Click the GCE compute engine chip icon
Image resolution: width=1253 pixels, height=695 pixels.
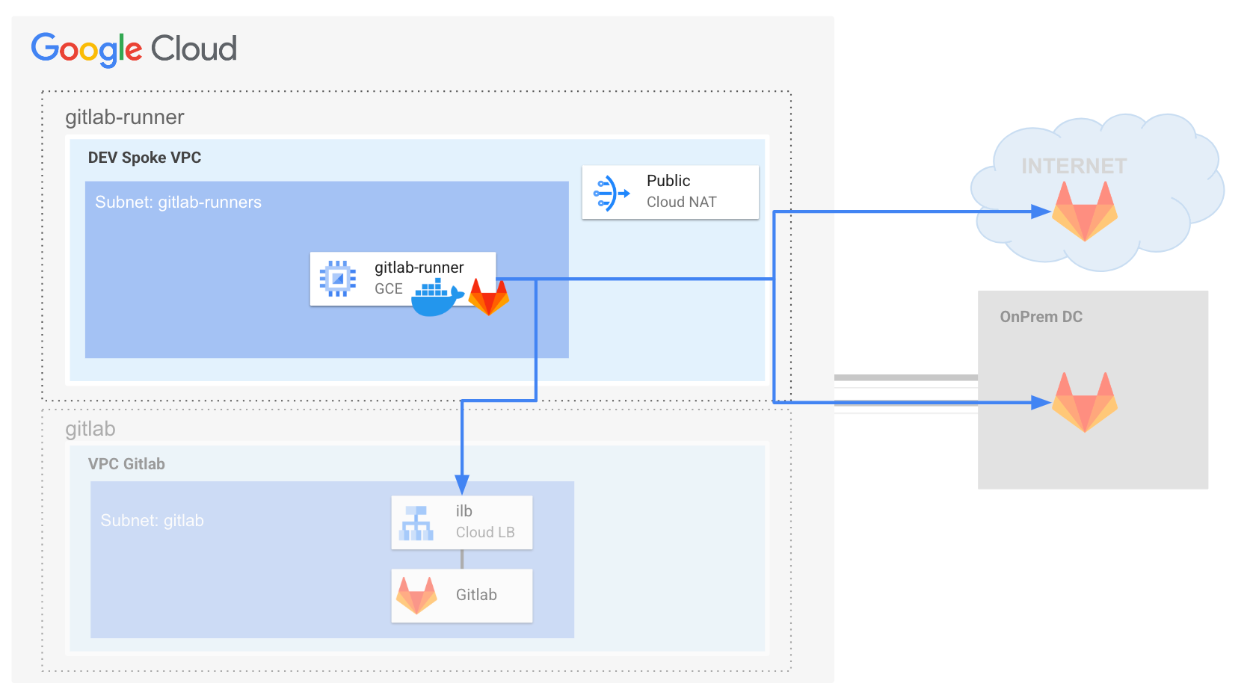(x=338, y=279)
